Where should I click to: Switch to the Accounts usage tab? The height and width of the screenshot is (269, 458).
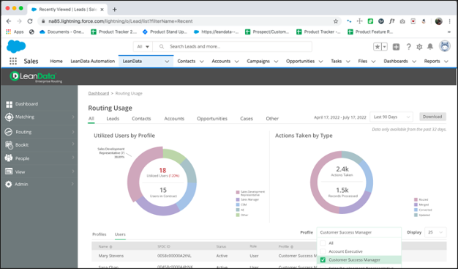[174, 119]
